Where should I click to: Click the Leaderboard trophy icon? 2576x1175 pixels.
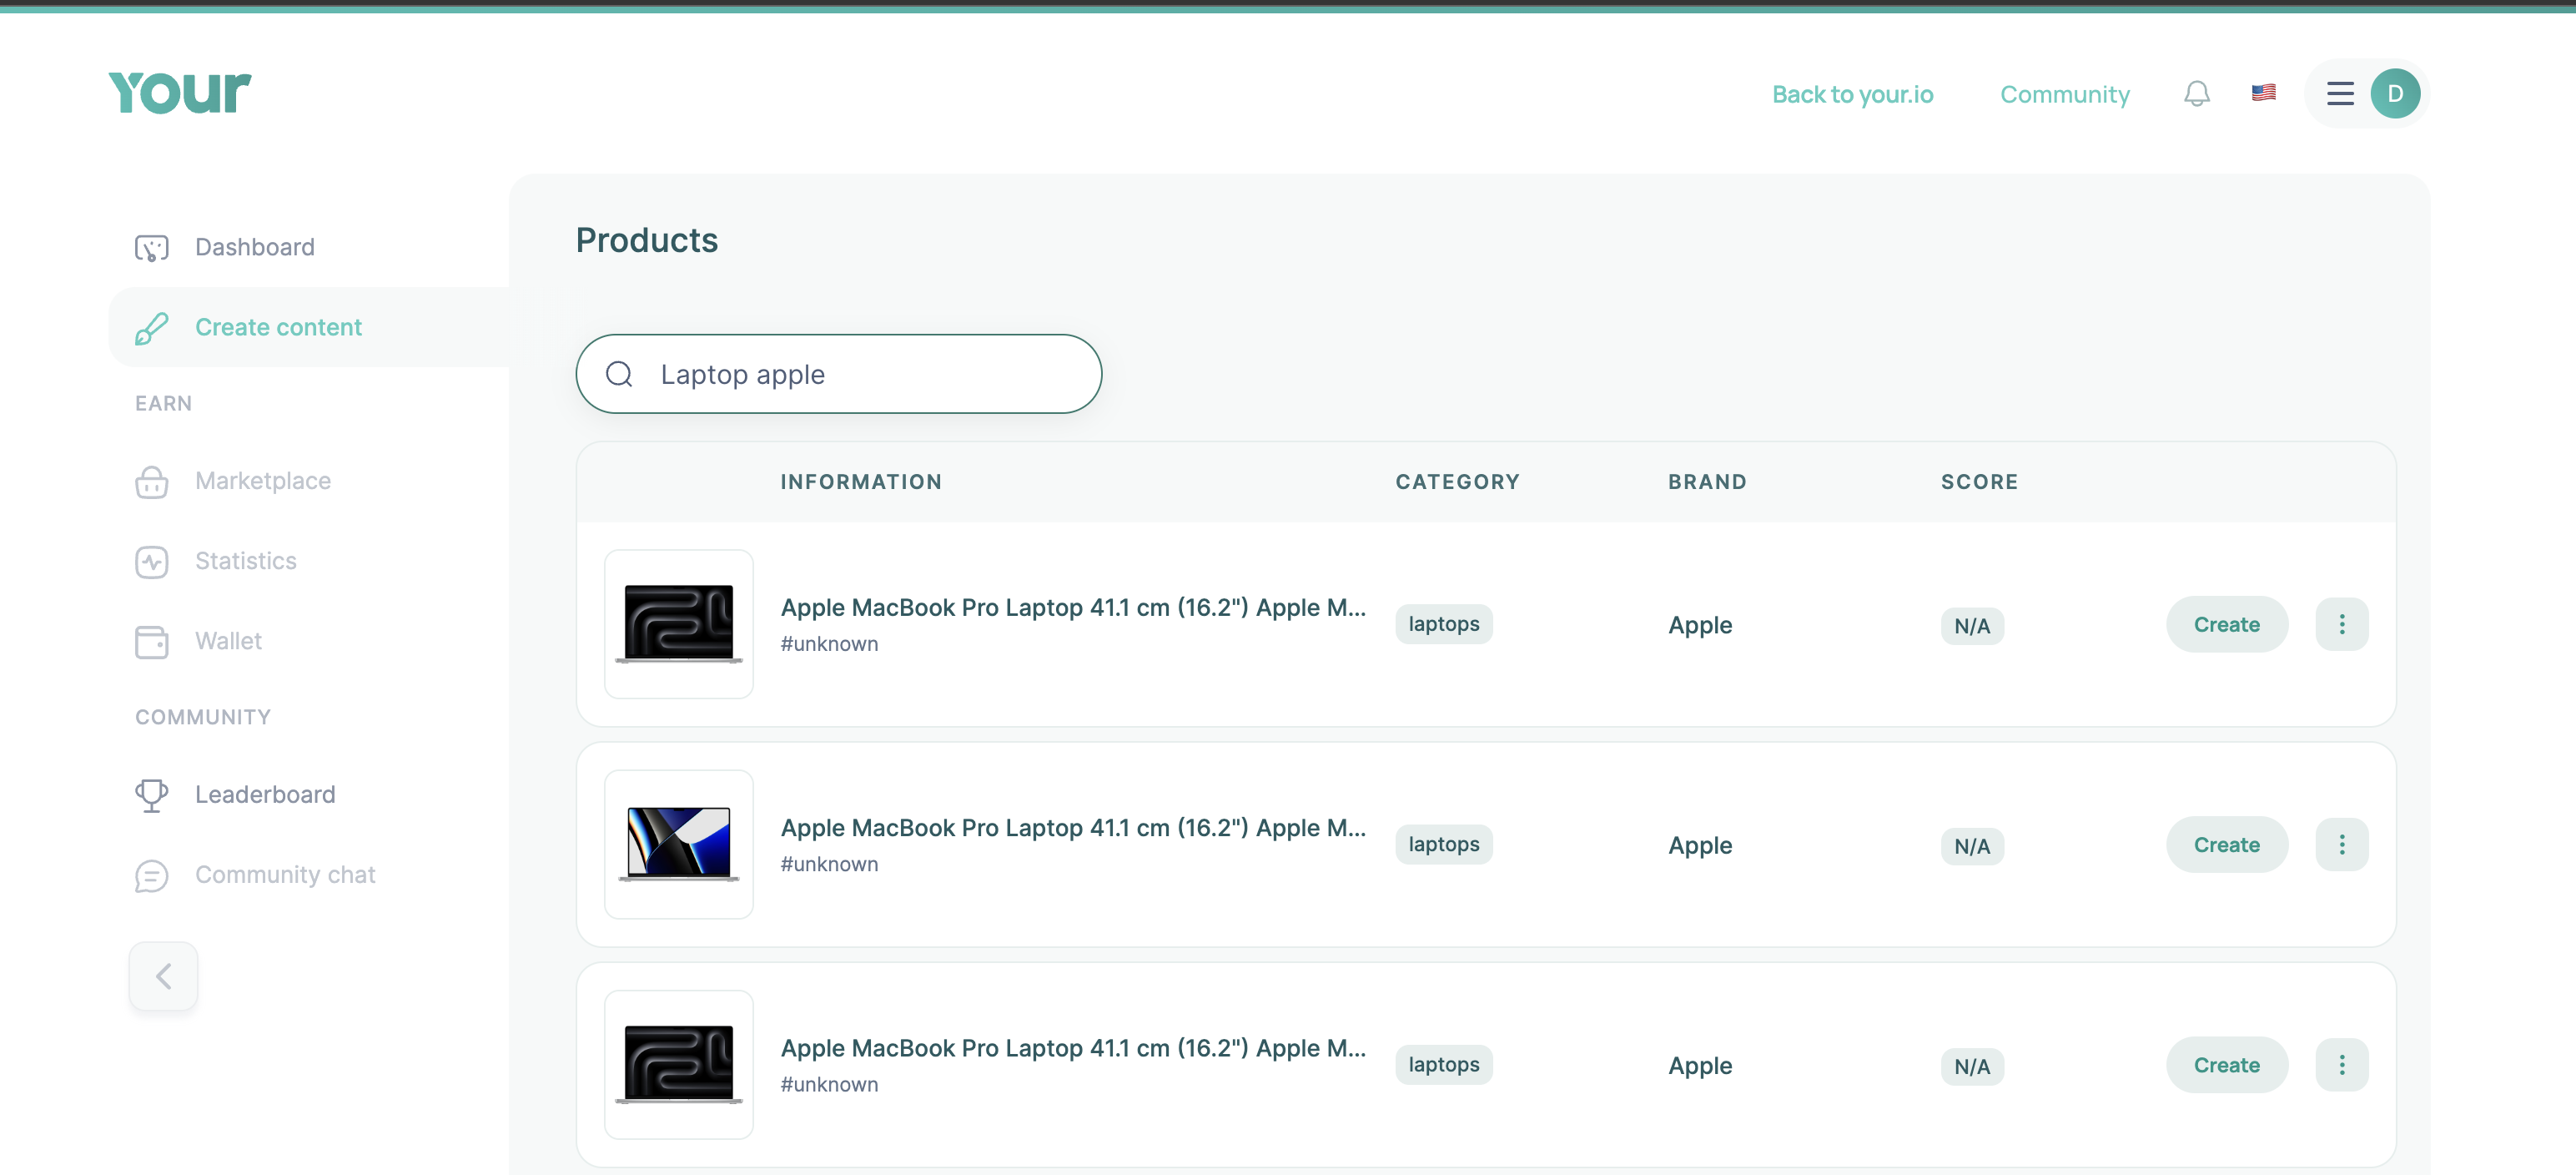tap(152, 795)
